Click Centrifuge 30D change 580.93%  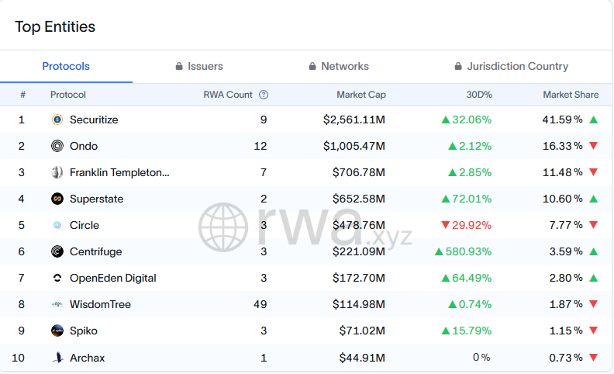(463, 251)
